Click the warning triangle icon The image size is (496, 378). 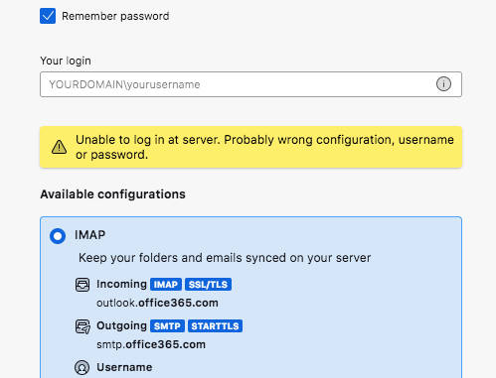click(59, 147)
